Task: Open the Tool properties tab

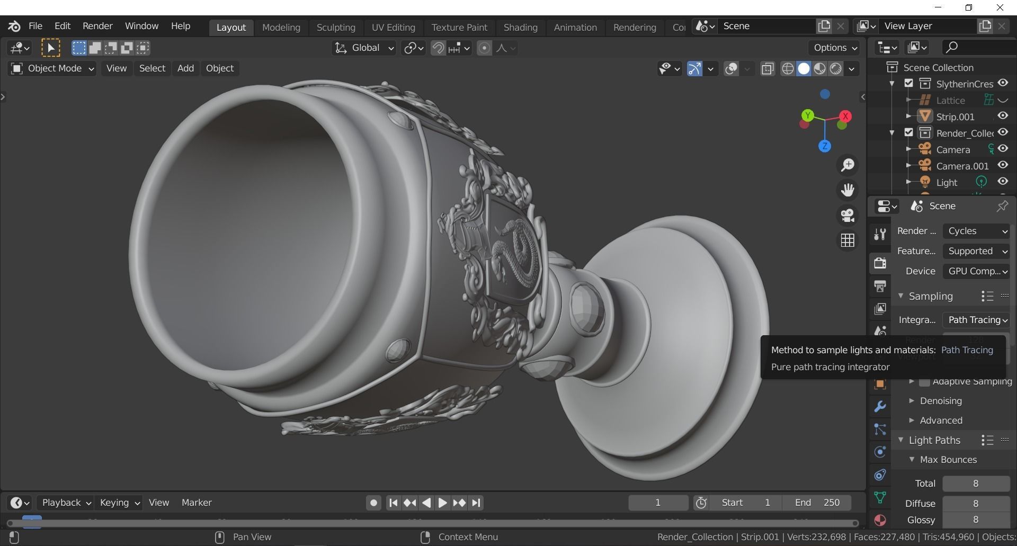Action: pos(880,234)
